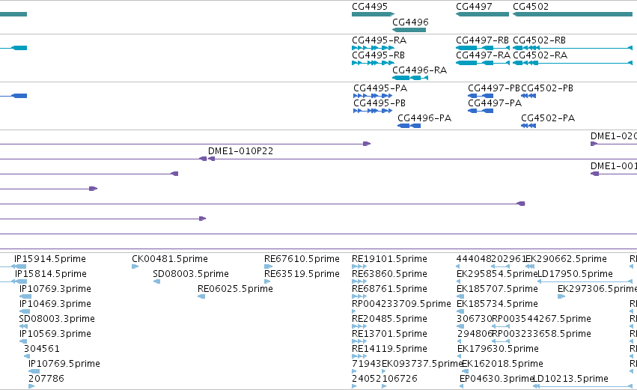Click exon glyph under CG4496-PA
This screenshot has height=390, width=637.
click(409, 126)
